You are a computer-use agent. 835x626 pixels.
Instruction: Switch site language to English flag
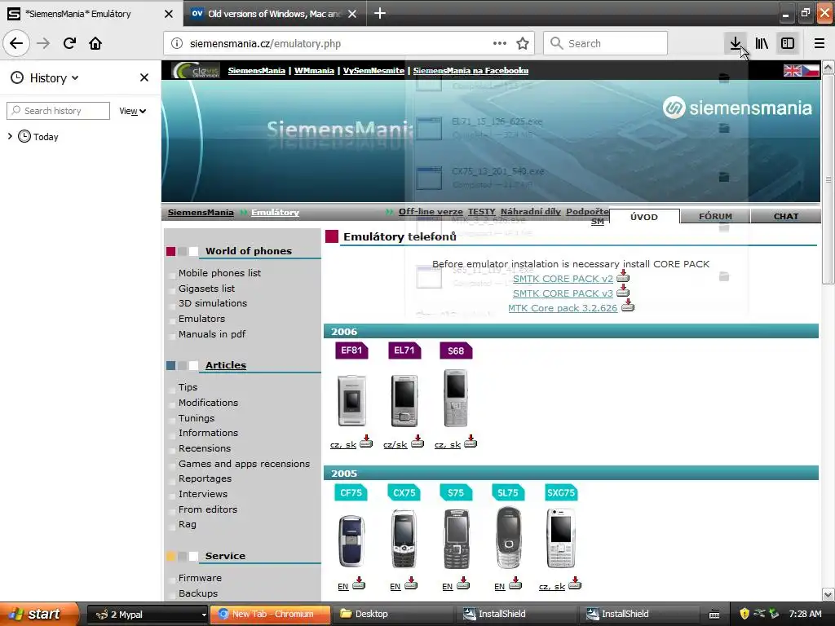pyautogui.click(x=792, y=70)
